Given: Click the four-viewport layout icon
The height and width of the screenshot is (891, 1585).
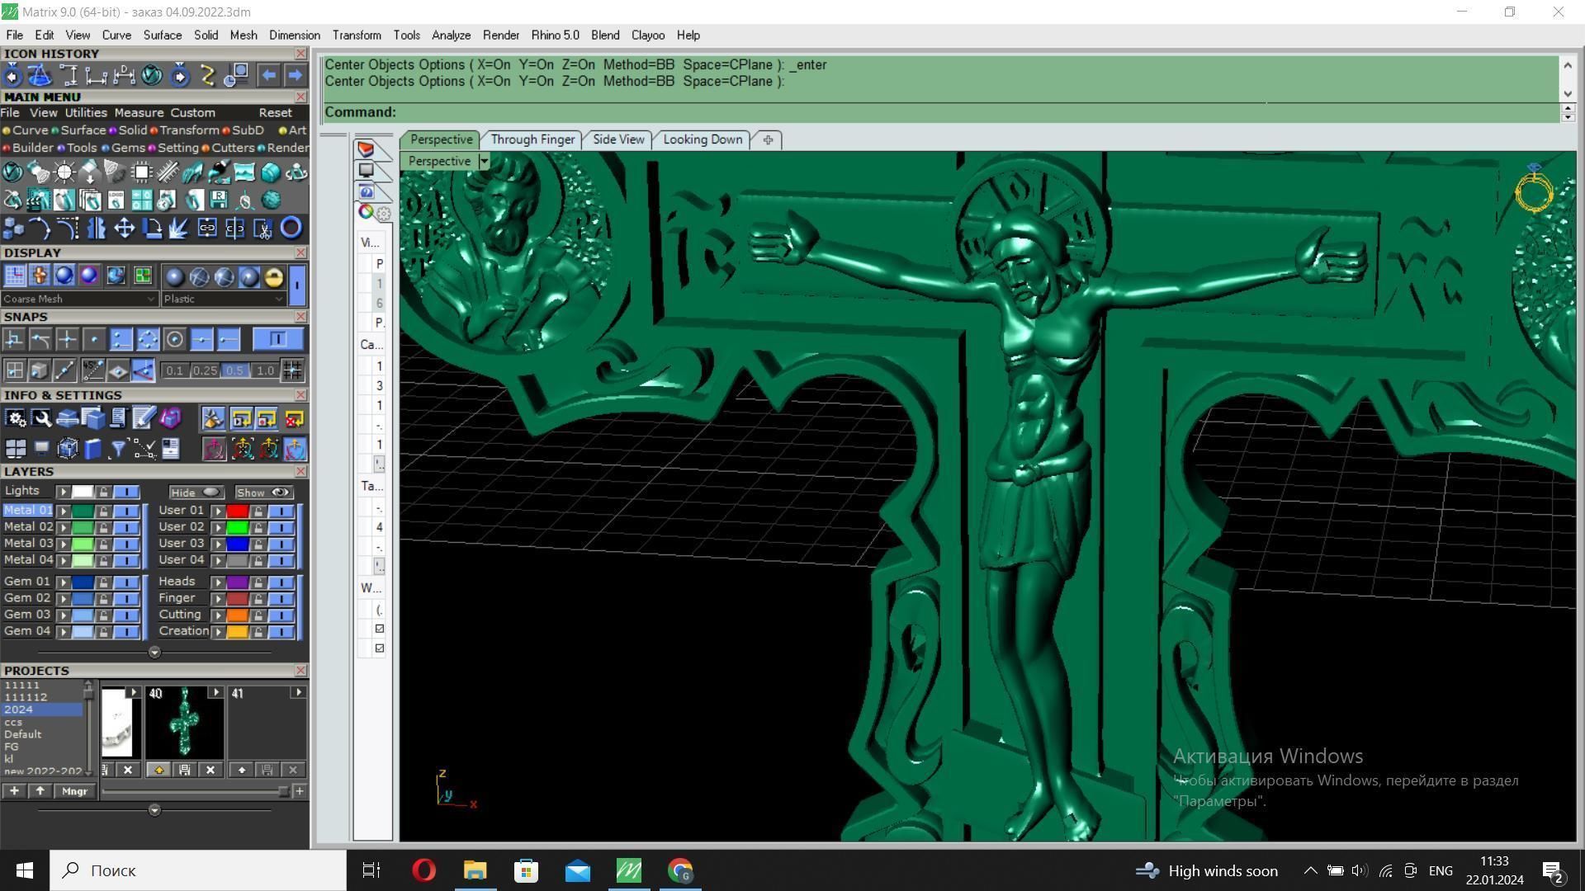Looking at the screenshot, I should point(16,449).
